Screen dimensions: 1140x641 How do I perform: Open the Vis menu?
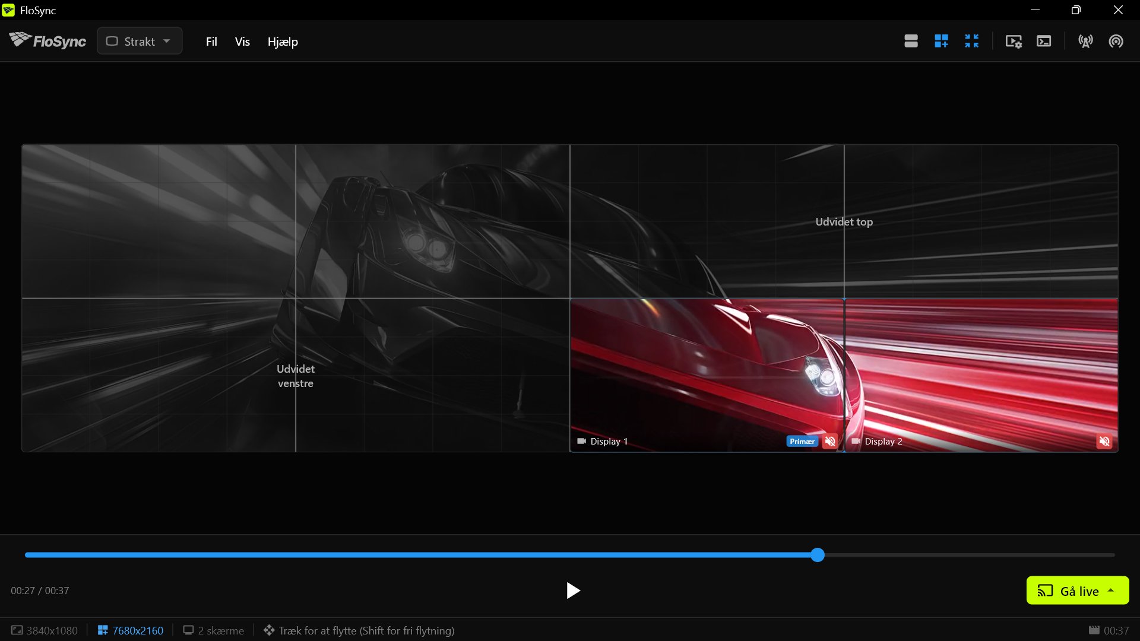(x=242, y=42)
